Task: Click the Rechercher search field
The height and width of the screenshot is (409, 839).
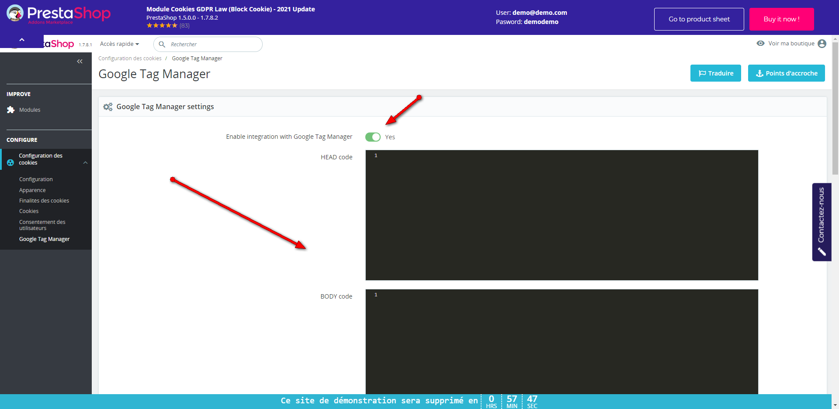Action: tap(208, 44)
